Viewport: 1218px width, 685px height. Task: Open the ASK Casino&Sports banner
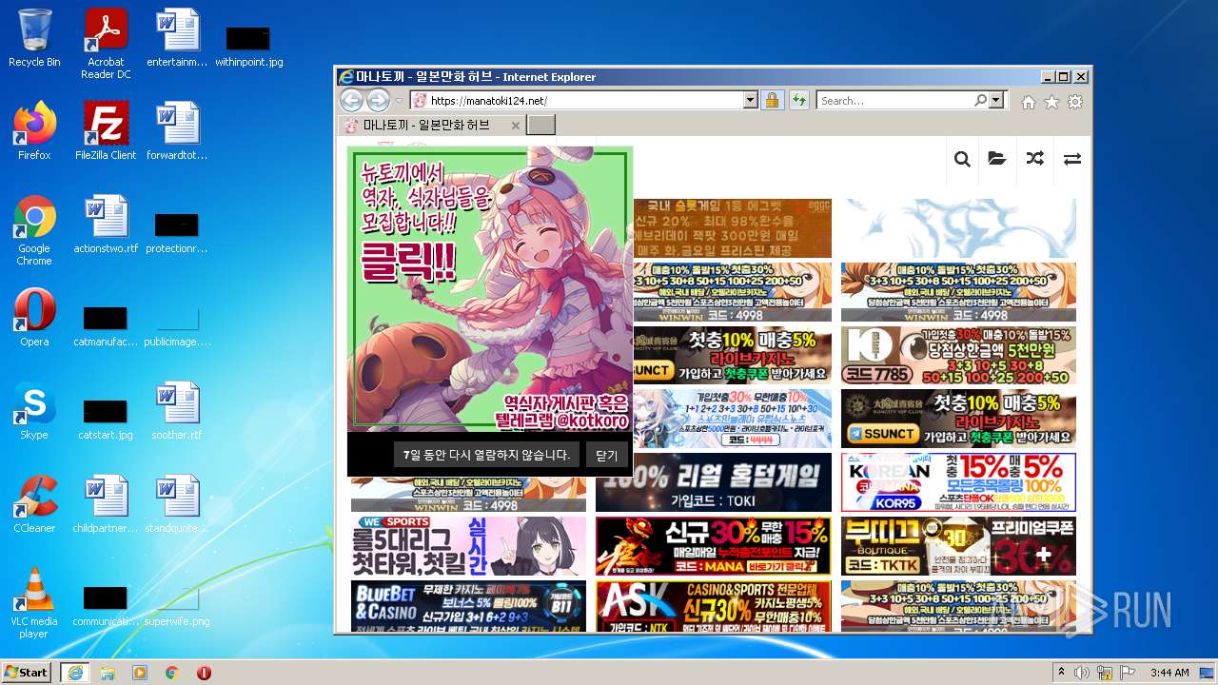pyautogui.click(x=714, y=606)
